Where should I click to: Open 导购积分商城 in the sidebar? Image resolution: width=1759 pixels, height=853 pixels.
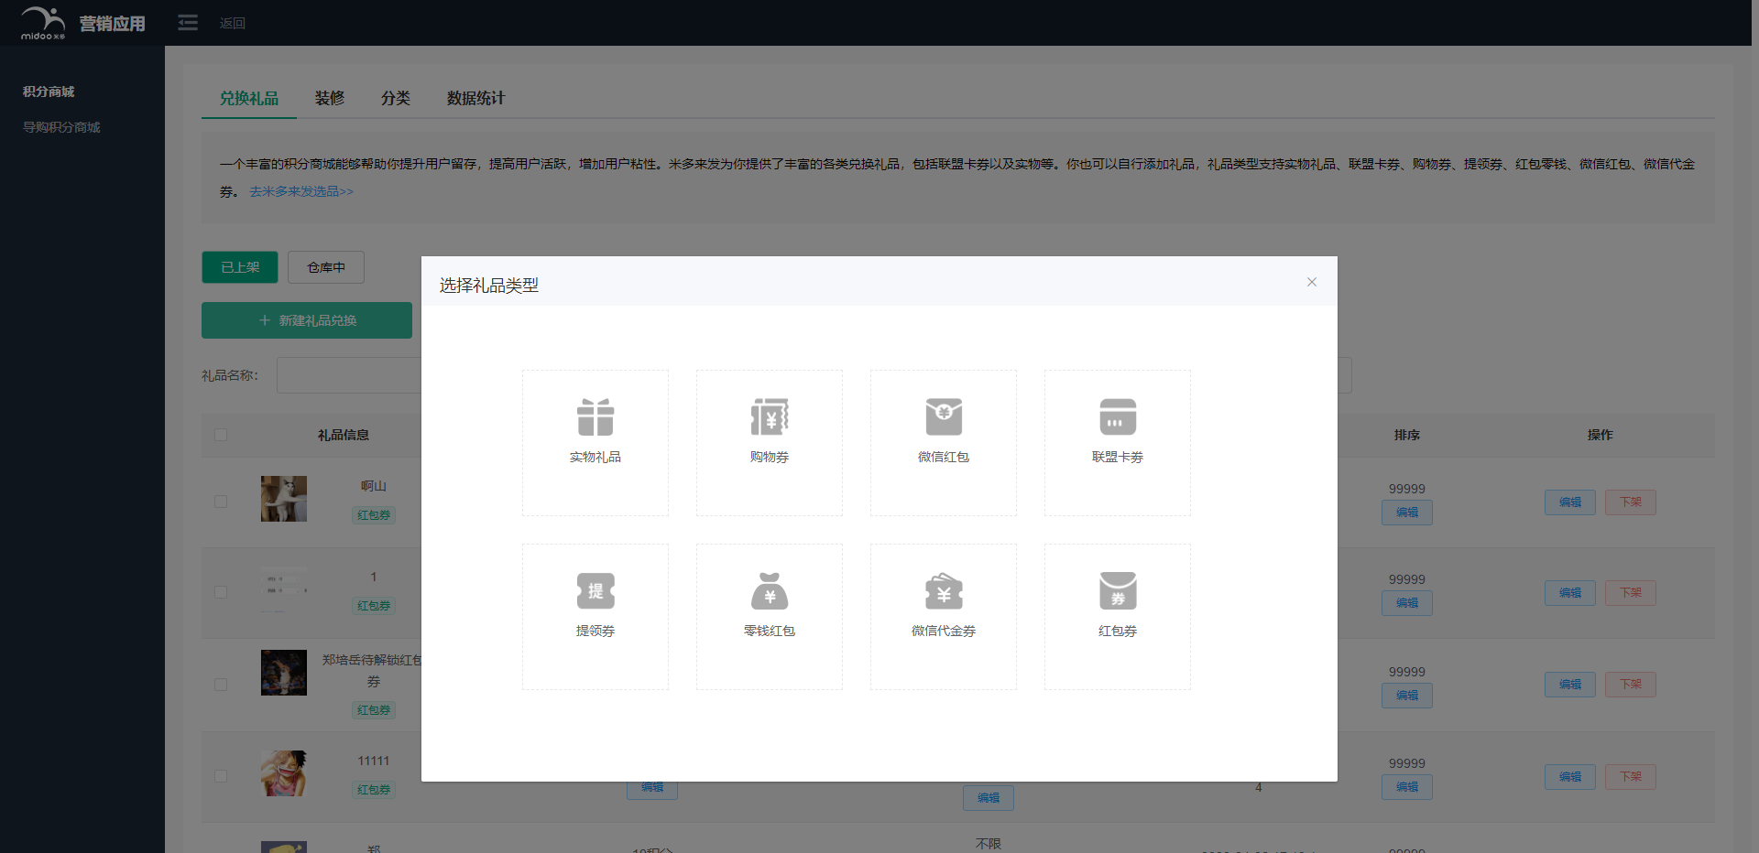(61, 127)
